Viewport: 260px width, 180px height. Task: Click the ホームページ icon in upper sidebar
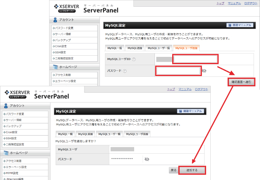[x=55, y=67]
